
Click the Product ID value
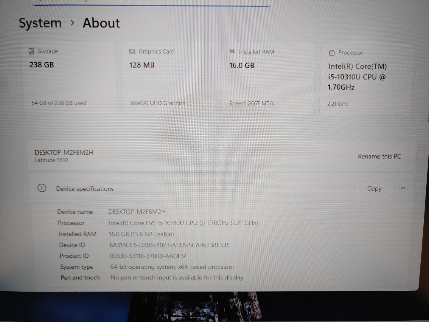coord(148,256)
